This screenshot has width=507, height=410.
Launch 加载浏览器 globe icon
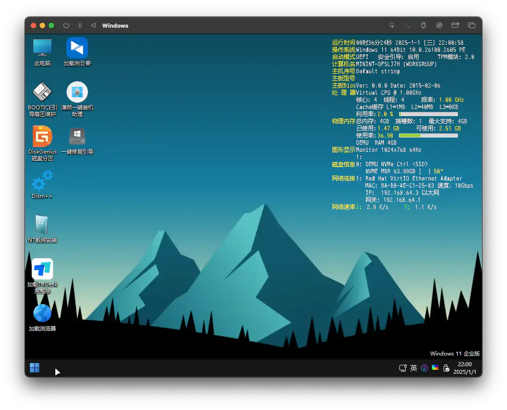42,314
